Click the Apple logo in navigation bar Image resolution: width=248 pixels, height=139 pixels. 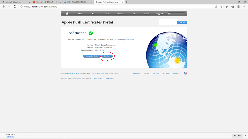point(67,14)
